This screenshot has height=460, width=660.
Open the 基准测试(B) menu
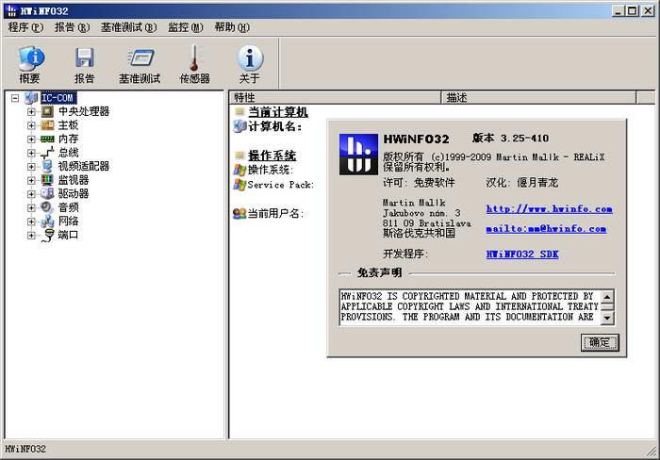[x=128, y=27]
